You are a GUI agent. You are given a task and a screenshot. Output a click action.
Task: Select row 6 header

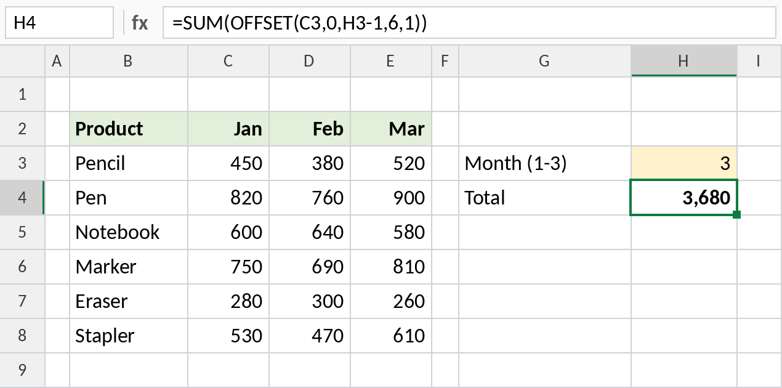click(23, 267)
